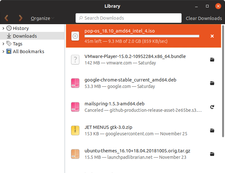Open the Organize menu
The image size is (225, 173).
point(42,18)
